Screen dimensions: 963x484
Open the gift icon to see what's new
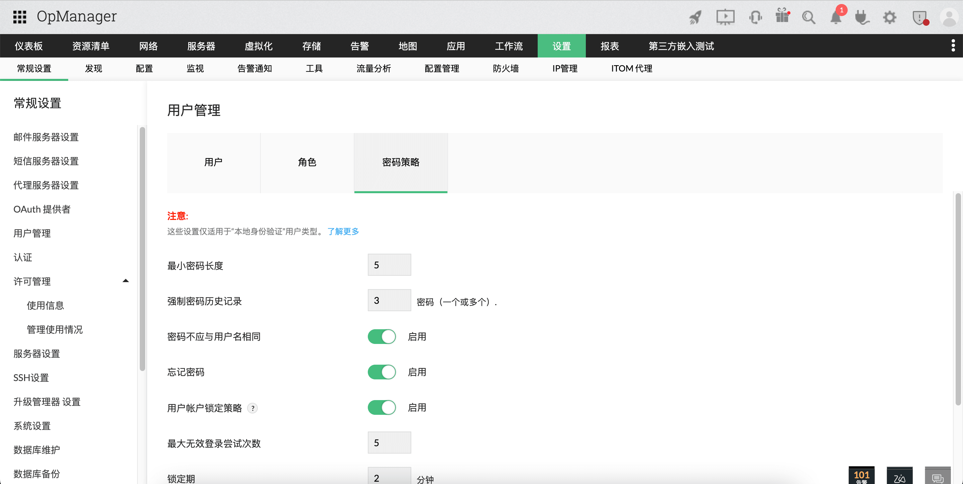[x=782, y=17]
